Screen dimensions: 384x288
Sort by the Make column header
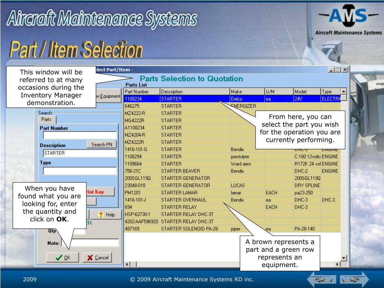247,91
